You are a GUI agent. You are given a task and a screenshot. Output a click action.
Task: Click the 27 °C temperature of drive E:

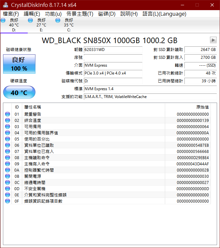41,25
